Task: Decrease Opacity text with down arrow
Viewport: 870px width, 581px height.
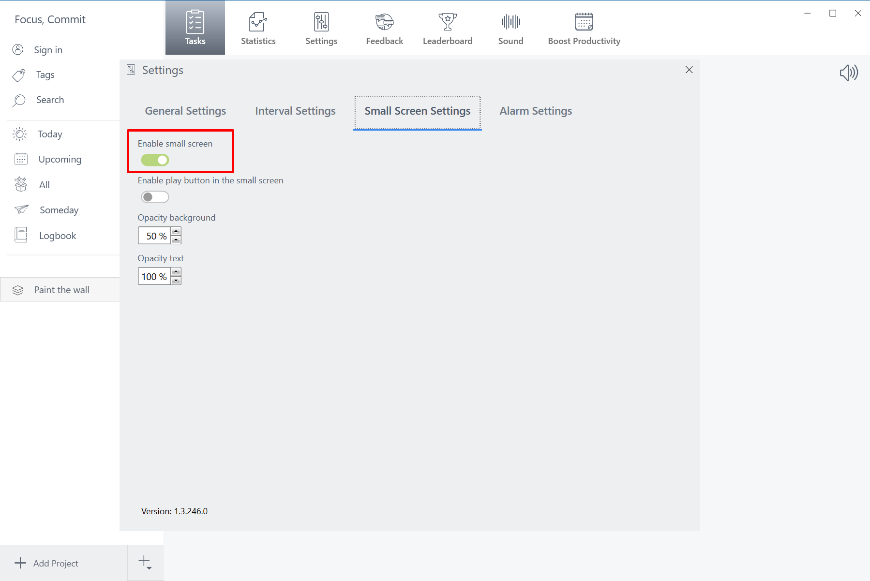Action: click(176, 281)
